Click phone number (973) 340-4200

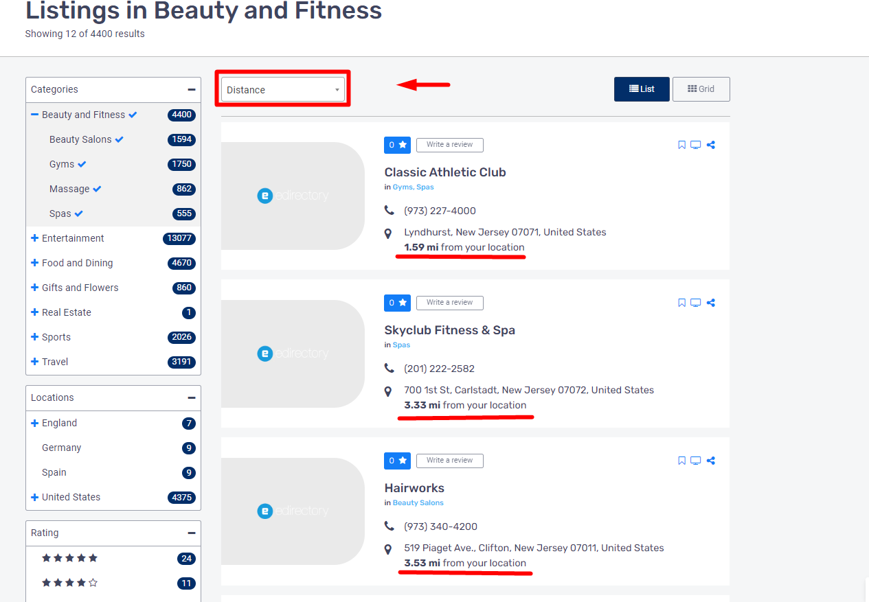[441, 526]
